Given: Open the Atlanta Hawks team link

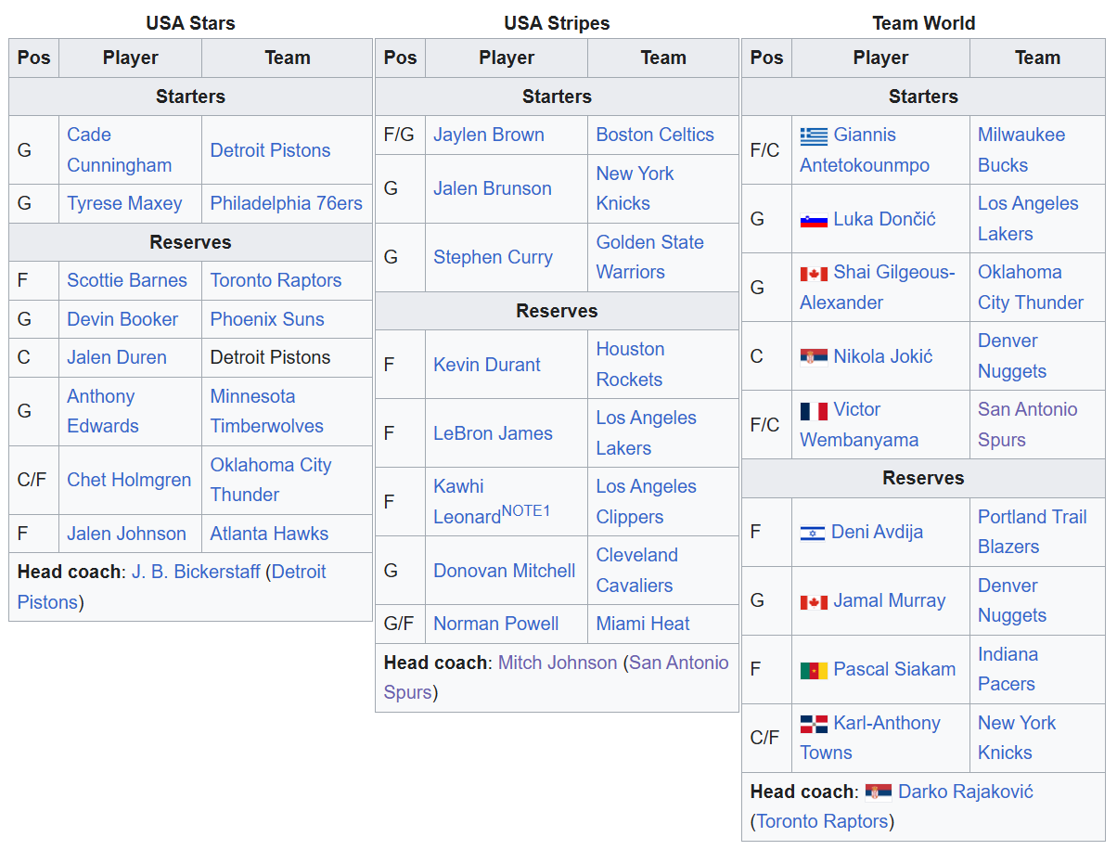Looking at the screenshot, I should (x=269, y=534).
